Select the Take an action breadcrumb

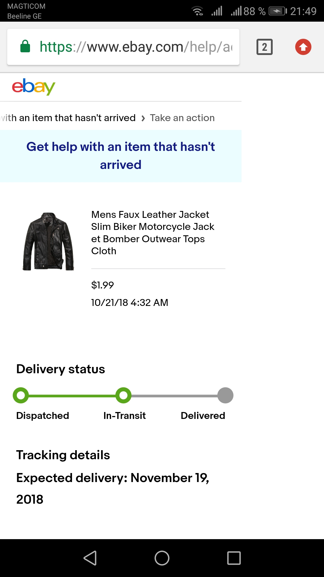[x=182, y=118]
